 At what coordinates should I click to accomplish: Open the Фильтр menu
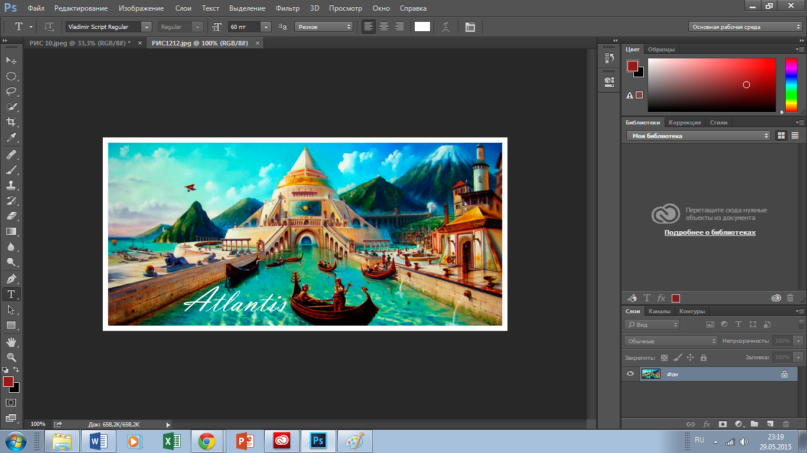288,8
